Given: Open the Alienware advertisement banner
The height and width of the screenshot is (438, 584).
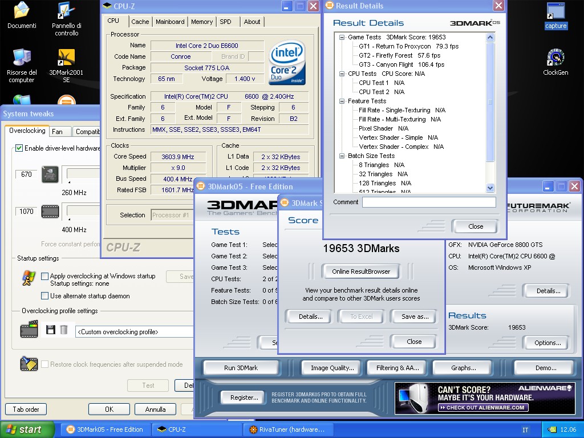Looking at the screenshot, I should pos(485,399).
